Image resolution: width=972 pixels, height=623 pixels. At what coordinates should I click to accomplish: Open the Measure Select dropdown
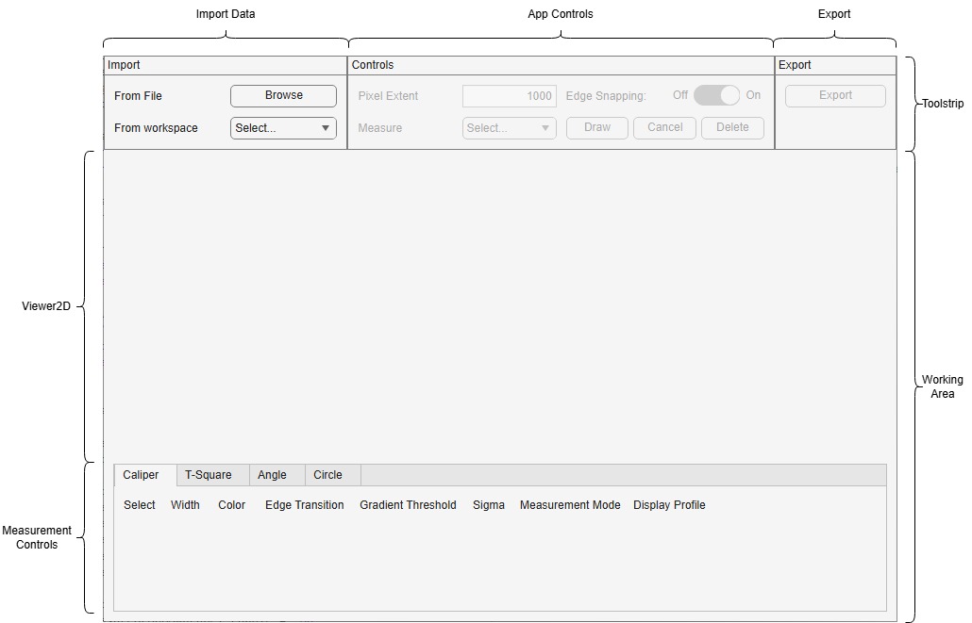[509, 128]
